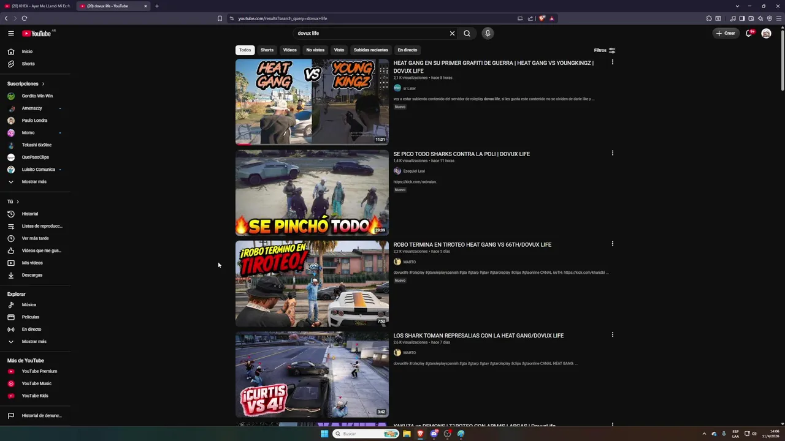Screen dimensions: 785x441
Task: Open the account avatar menu
Action: [x=766, y=33]
